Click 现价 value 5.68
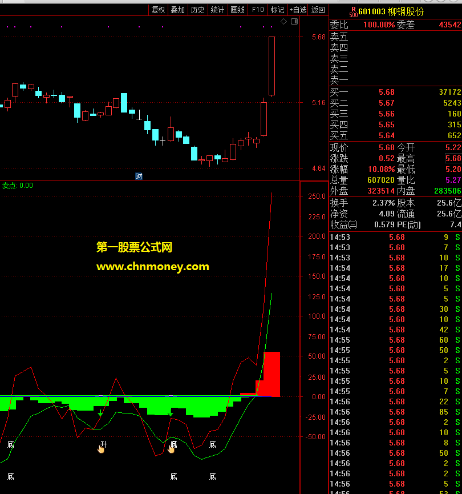462x494 pixels. point(387,147)
